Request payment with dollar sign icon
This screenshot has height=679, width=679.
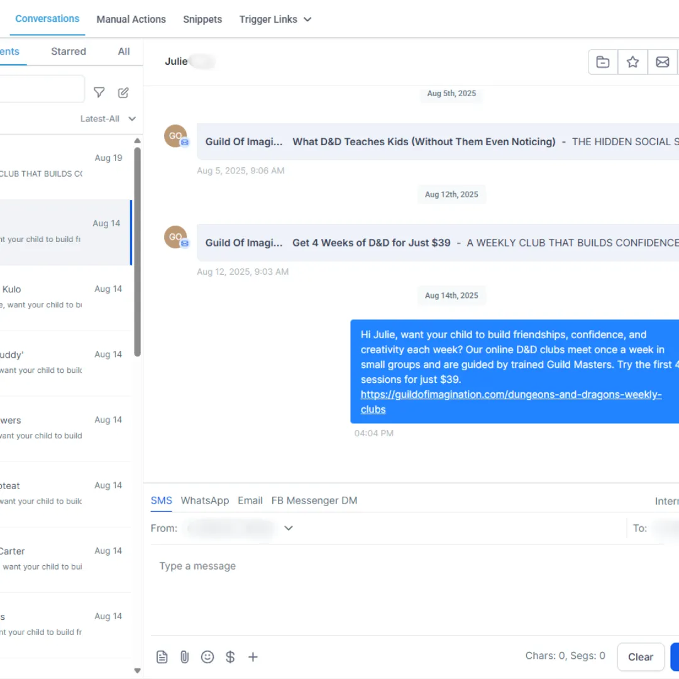[230, 657]
